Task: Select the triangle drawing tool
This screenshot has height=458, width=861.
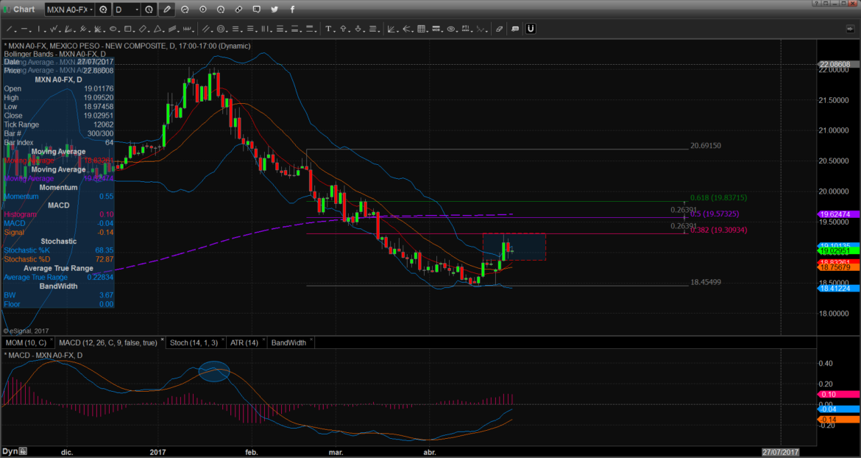Action: pos(157,29)
